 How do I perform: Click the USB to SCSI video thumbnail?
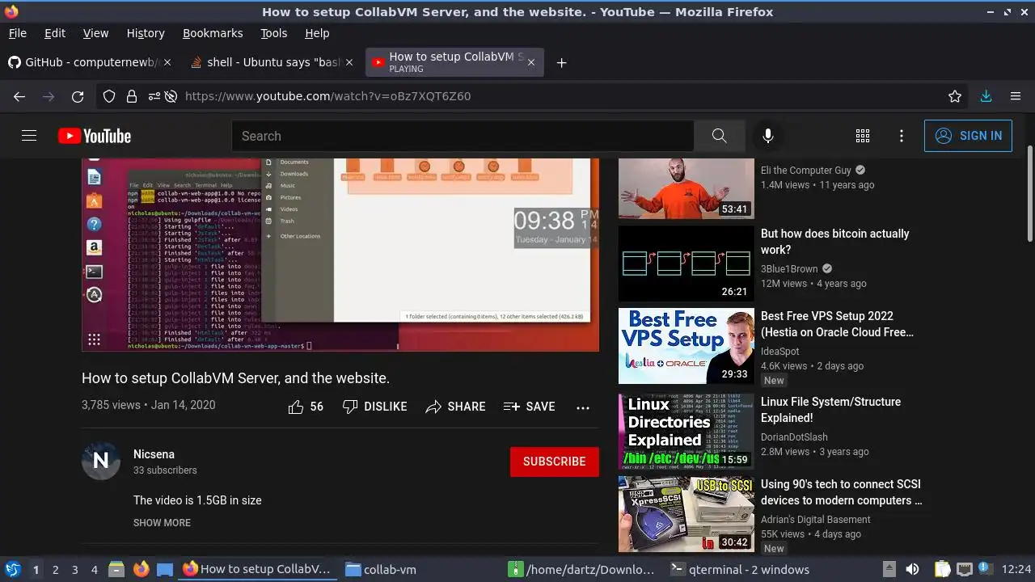686,514
